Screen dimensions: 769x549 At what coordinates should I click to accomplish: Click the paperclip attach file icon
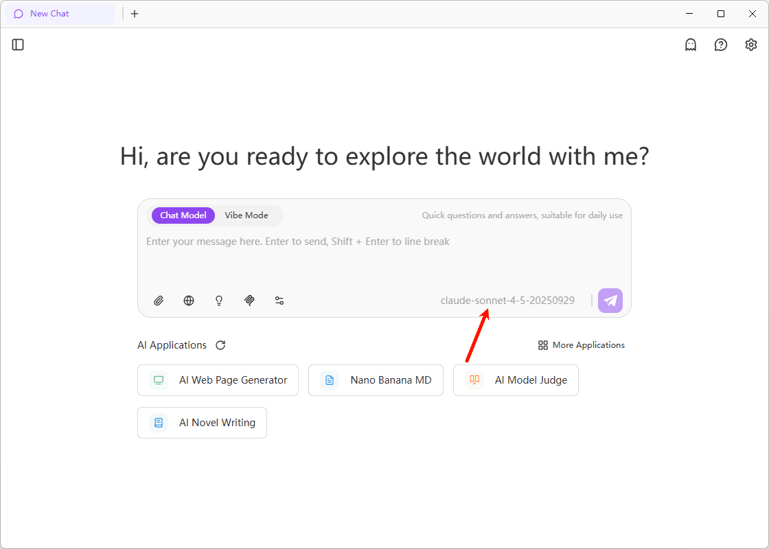pos(159,301)
